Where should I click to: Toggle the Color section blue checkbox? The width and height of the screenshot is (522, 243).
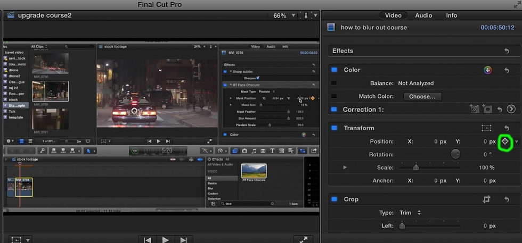coord(334,70)
